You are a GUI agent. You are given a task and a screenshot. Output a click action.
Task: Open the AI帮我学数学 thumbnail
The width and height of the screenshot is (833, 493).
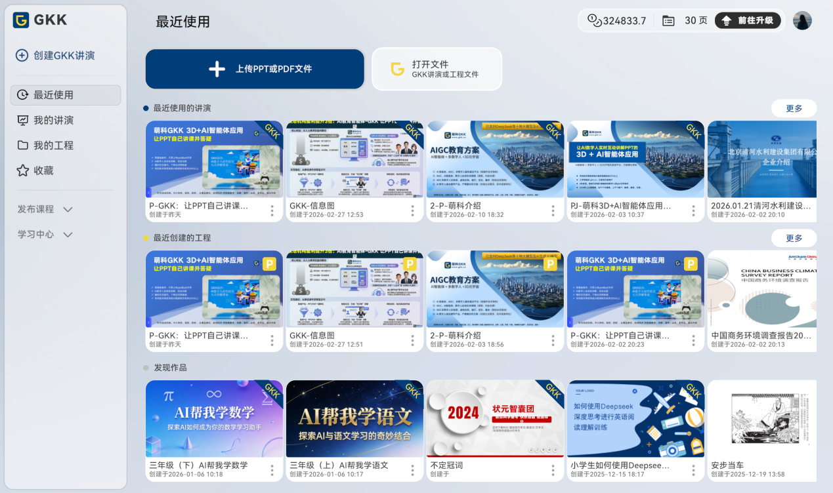coord(214,417)
